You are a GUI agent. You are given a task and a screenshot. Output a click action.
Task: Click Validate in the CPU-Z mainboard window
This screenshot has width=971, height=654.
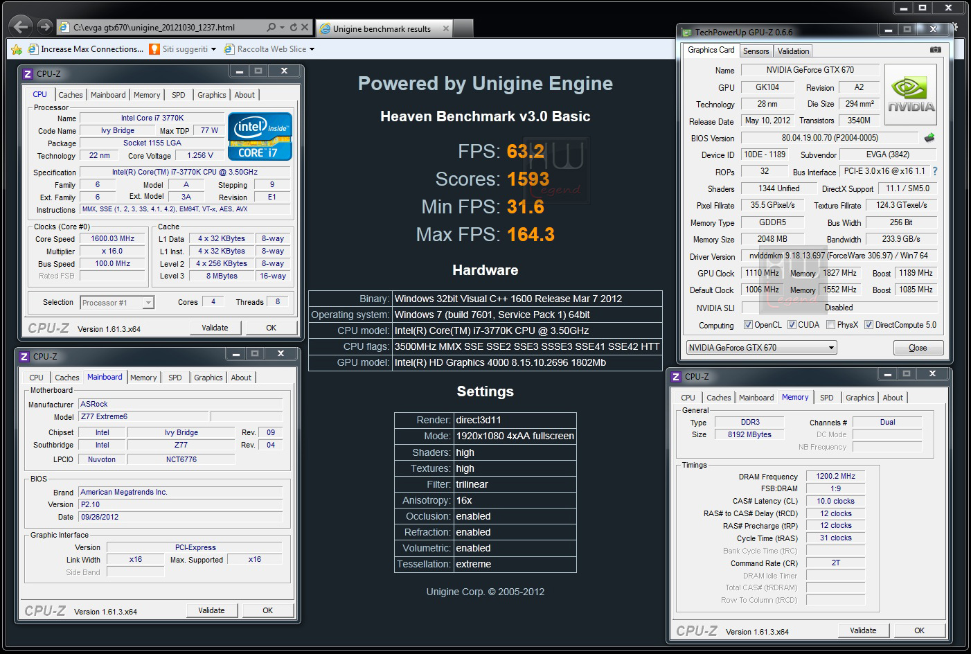tap(212, 610)
